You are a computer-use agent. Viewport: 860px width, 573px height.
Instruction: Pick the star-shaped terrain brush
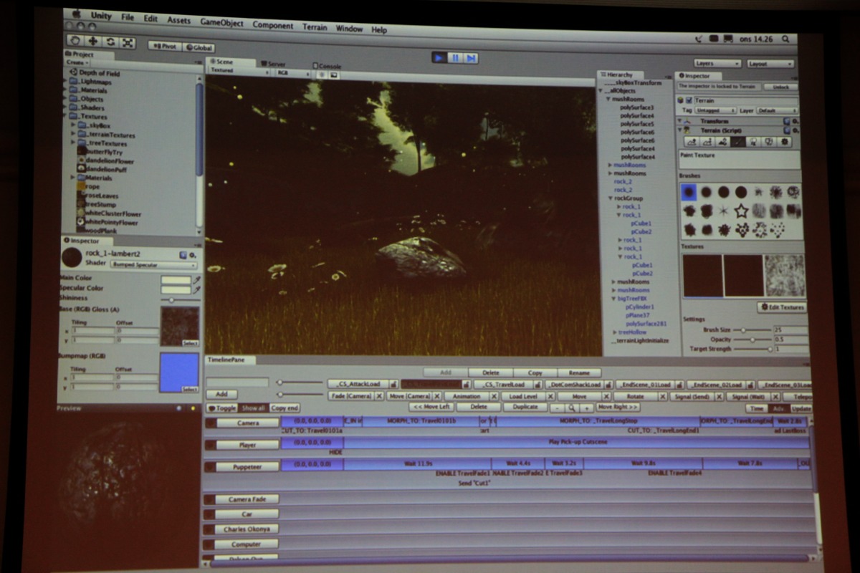coord(741,211)
